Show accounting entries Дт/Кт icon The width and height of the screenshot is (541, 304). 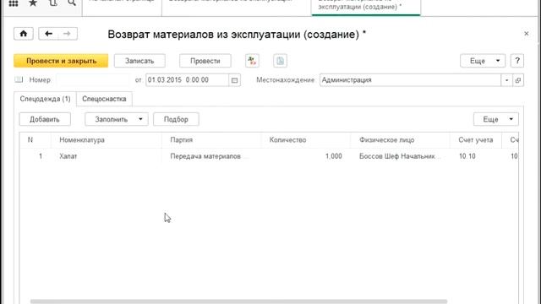[x=252, y=61]
